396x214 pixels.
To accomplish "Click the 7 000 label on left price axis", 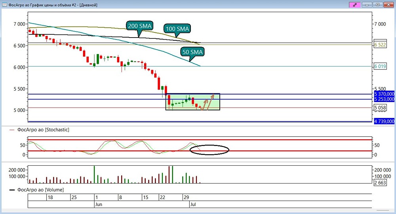I will click(19, 24).
